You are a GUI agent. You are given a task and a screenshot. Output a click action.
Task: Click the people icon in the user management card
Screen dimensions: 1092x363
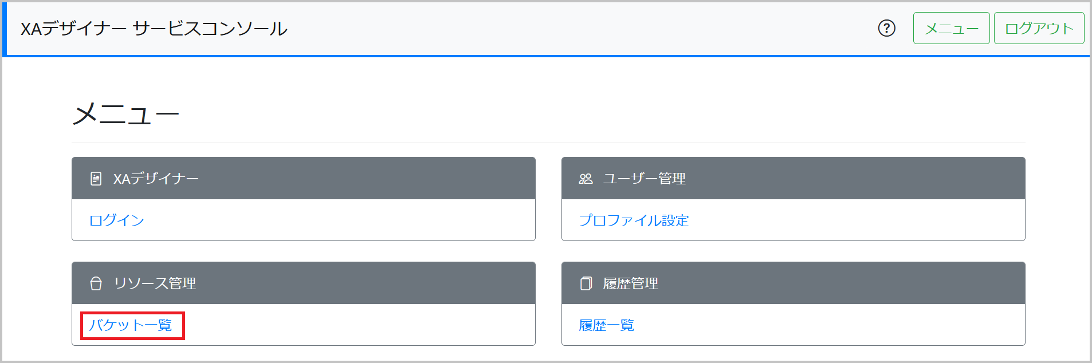pyautogui.click(x=586, y=177)
